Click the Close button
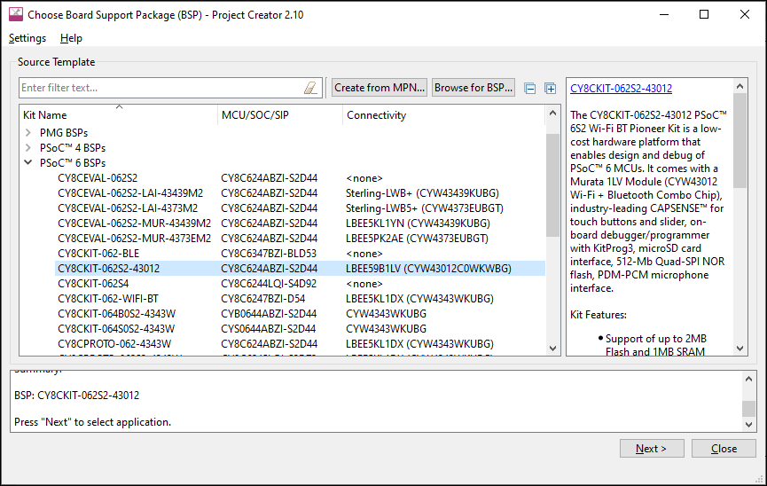Viewport: 767px width, 486px height. tap(724, 449)
